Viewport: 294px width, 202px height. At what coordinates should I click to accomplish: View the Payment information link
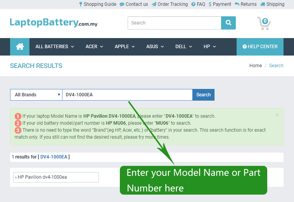tap(220, 4)
